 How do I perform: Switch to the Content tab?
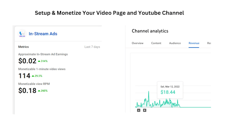156,43
